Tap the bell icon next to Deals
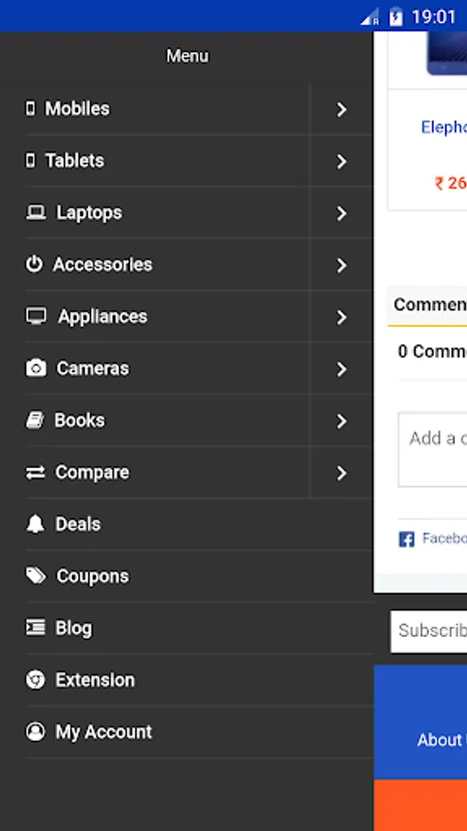This screenshot has width=467, height=831. pos(35,524)
